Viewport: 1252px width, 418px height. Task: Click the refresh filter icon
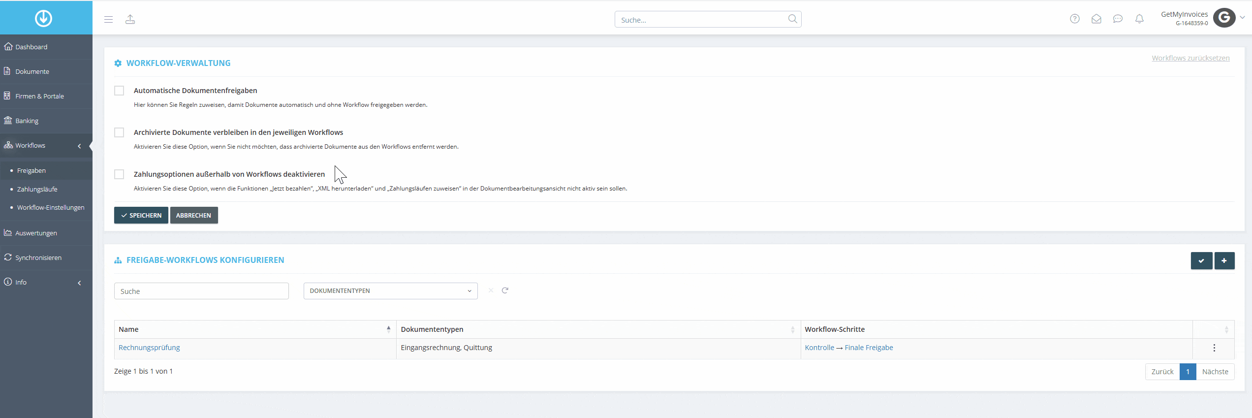(505, 290)
